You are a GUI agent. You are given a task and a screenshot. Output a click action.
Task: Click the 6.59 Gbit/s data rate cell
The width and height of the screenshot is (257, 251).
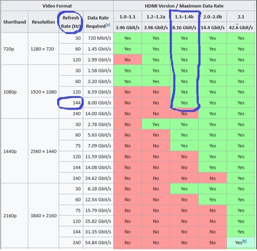pyautogui.click(x=98, y=92)
